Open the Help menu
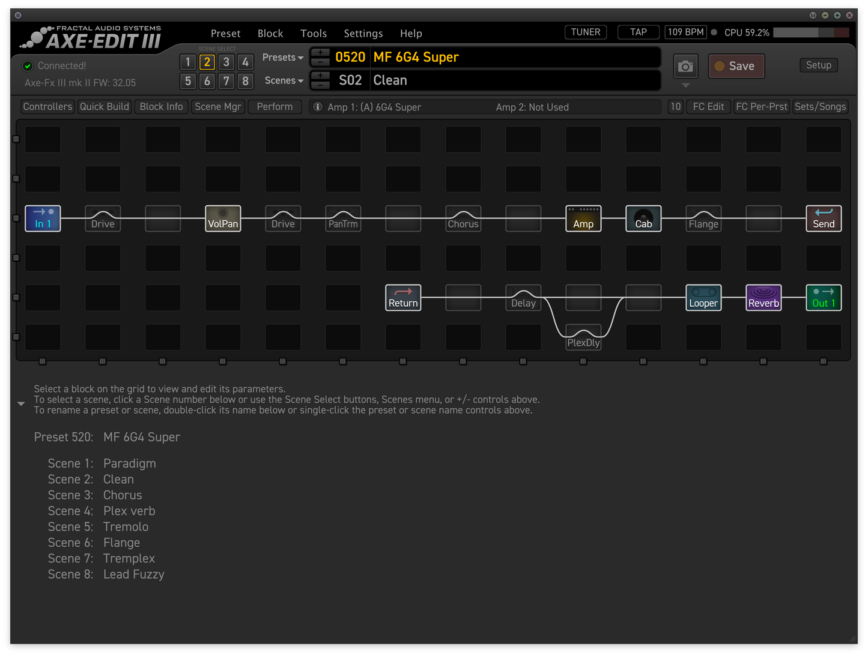The width and height of the screenshot is (868, 656). [x=411, y=34]
